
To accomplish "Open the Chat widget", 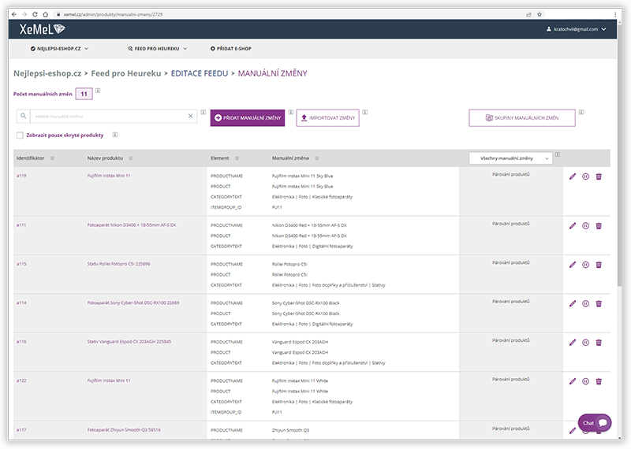I will [x=595, y=423].
